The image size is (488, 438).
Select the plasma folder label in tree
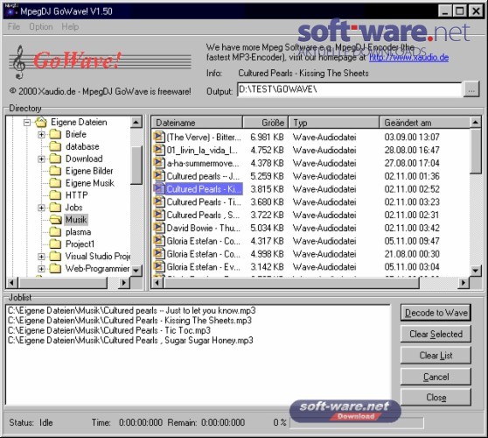pyautogui.click(x=78, y=232)
